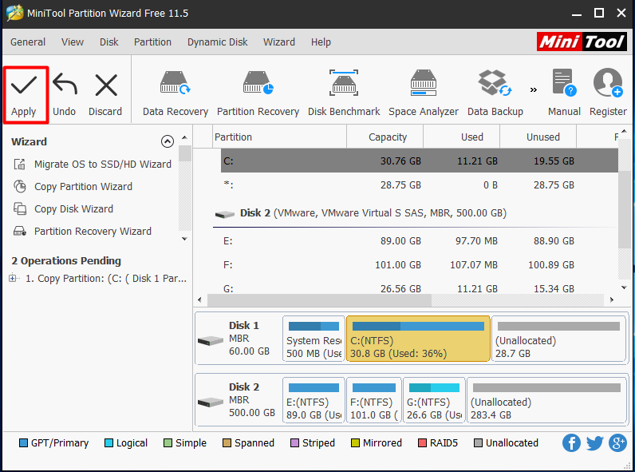The height and width of the screenshot is (472, 635).
Task: Start Partition Recovery Wizard in sidebar
Action: point(83,231)
